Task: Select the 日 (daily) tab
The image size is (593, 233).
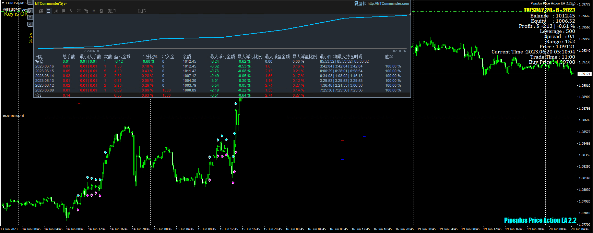Action: point(49,11)
